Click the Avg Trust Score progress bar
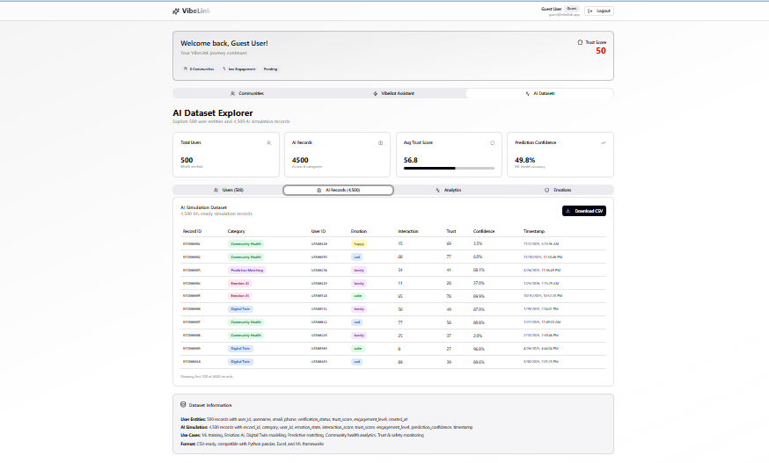The width and height of the screenshot is (769, 463). 449,168
